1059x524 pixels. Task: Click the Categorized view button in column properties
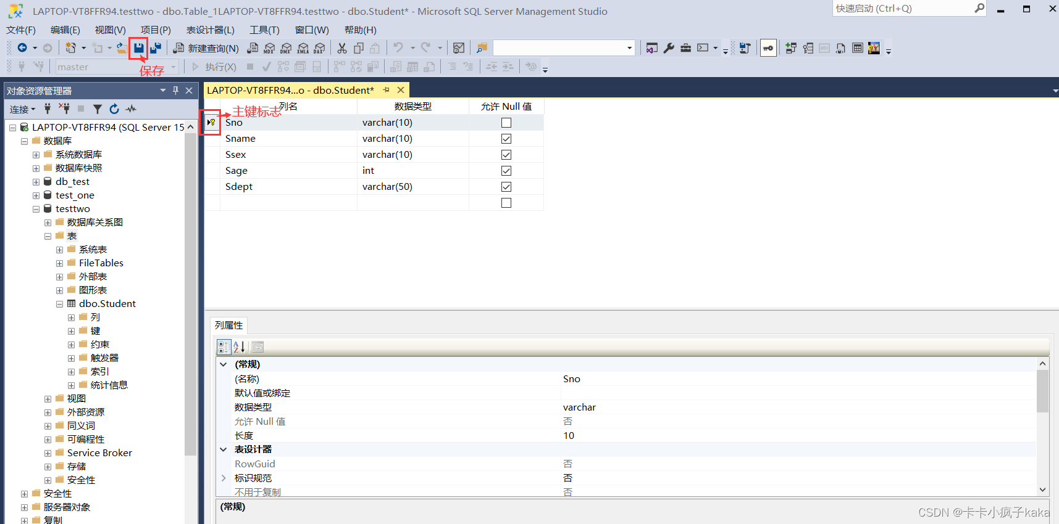click(224, 347)
